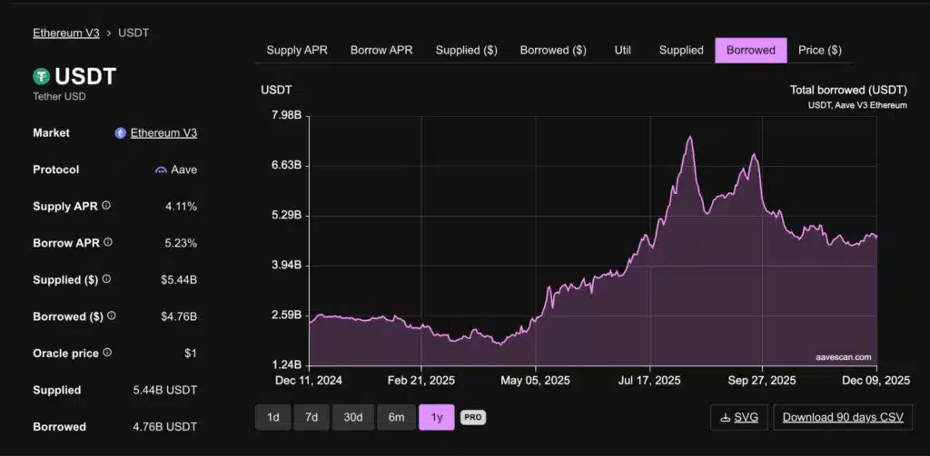Click the 5.23% Borrow APR value
This screenshot has width=930, height=456.
point(181,243)
